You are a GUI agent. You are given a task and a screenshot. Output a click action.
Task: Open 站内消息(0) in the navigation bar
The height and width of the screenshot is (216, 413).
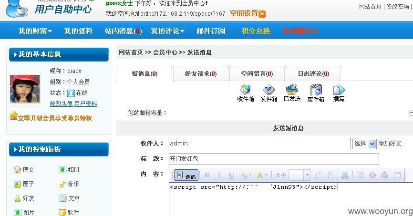123,31
